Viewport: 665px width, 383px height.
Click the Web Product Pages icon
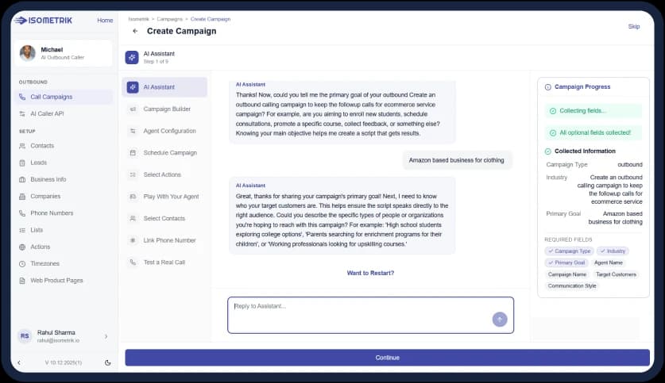[22, 281]
